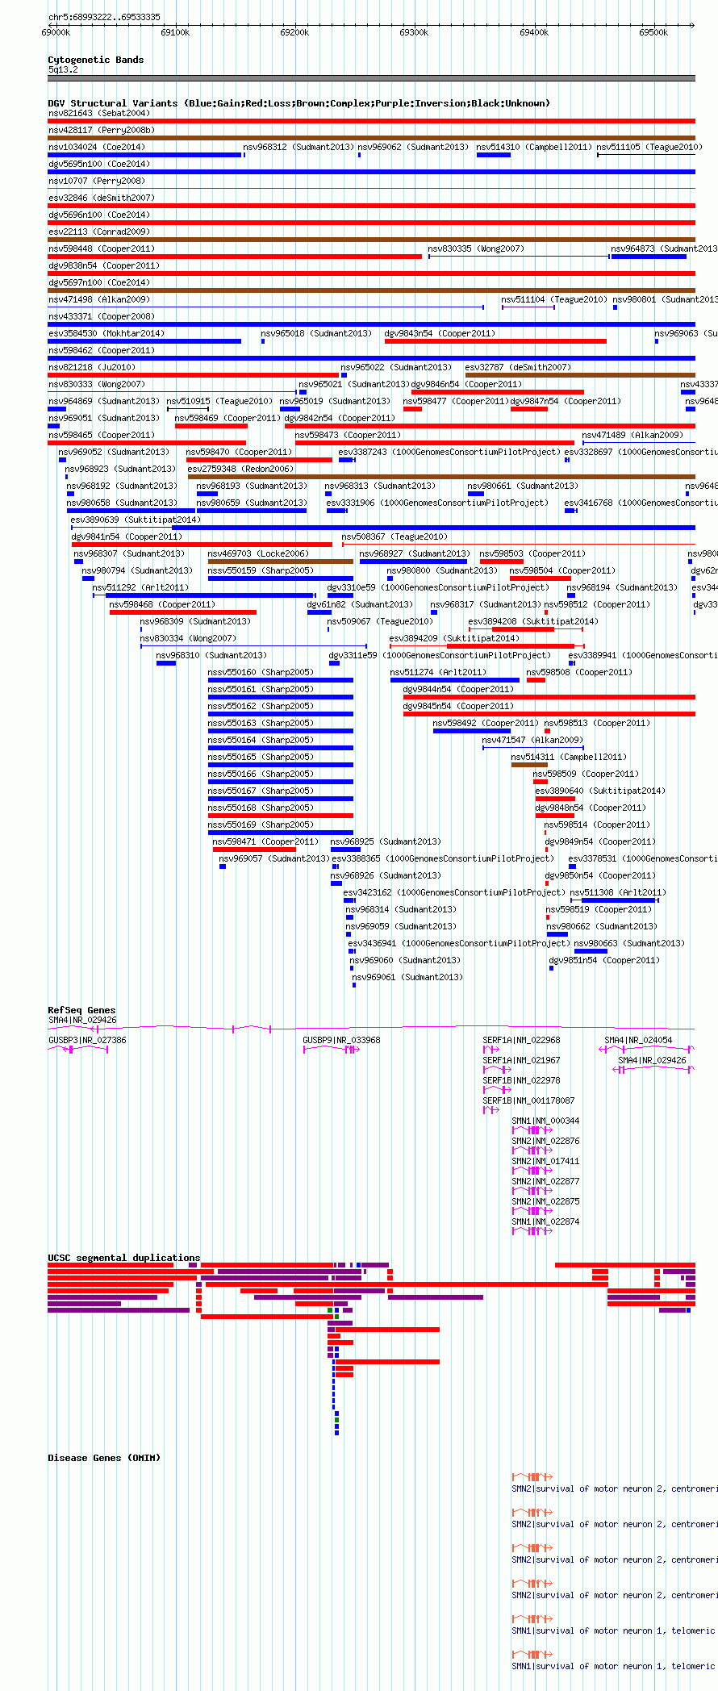Screen dimensions: 718x1691
Task: Open variant nsv10707 (Perry2008)
Action: coord(97,181)
